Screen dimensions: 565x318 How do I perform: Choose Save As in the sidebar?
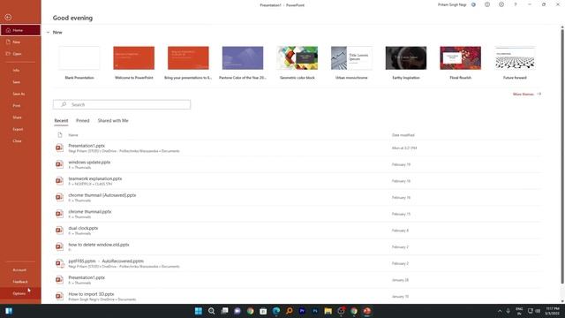(20, 94)
